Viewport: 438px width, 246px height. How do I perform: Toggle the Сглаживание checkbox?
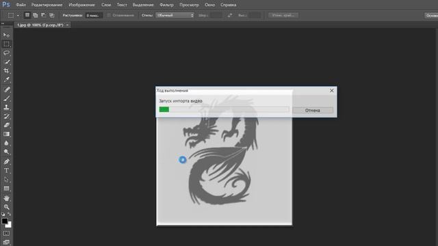coord(109,15)
